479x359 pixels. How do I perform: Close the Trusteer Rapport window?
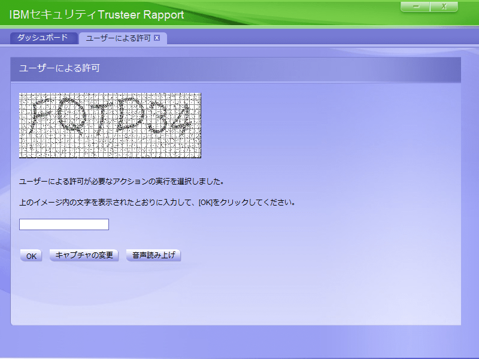pos(444,7)
